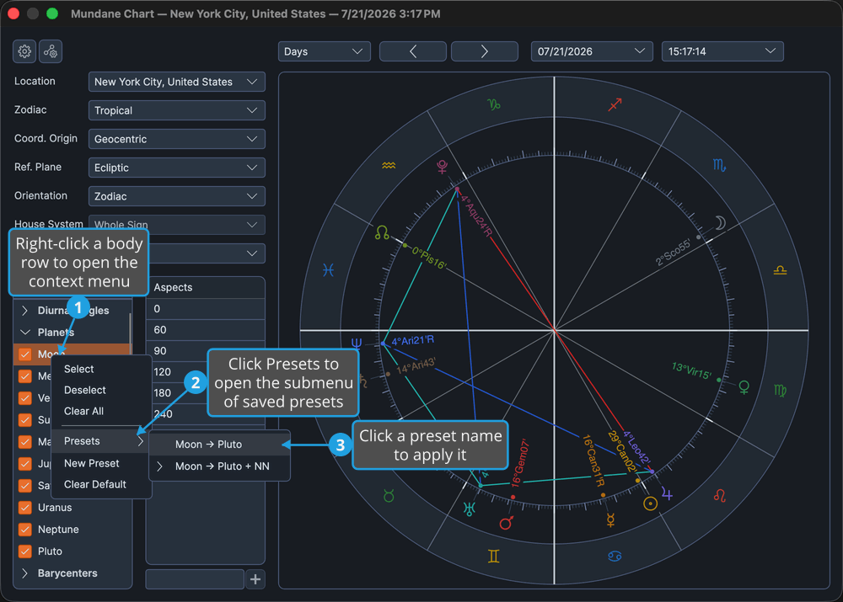Choose New Preset in the context menu
843x602 pixels.
[101, 463]
